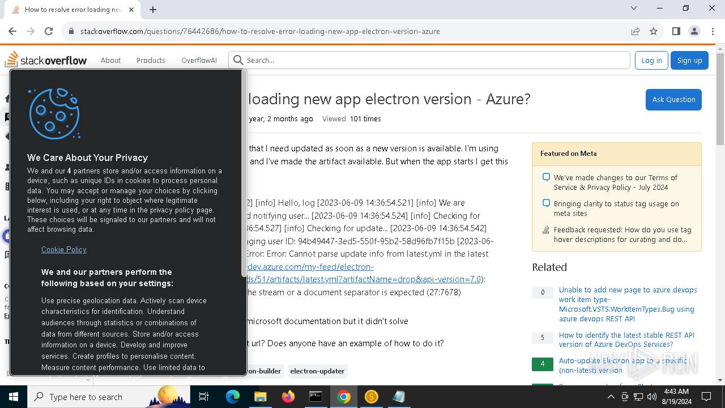The image size is (725, 408).
Task: Click the address bar URL
Action: pyautogui.click(x=260, y=31)
